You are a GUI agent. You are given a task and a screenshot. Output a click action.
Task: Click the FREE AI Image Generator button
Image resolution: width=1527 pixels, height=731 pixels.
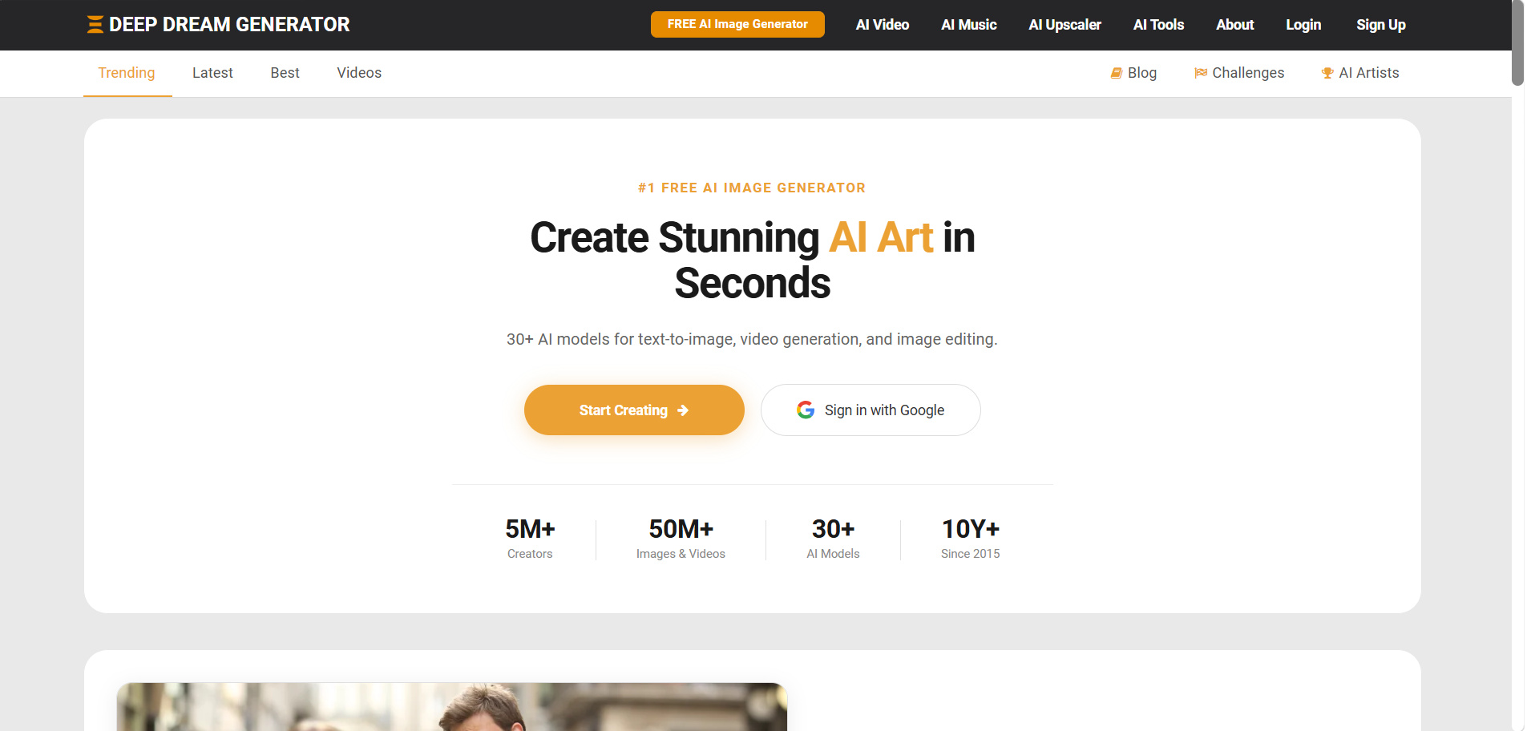coord(737,24)
